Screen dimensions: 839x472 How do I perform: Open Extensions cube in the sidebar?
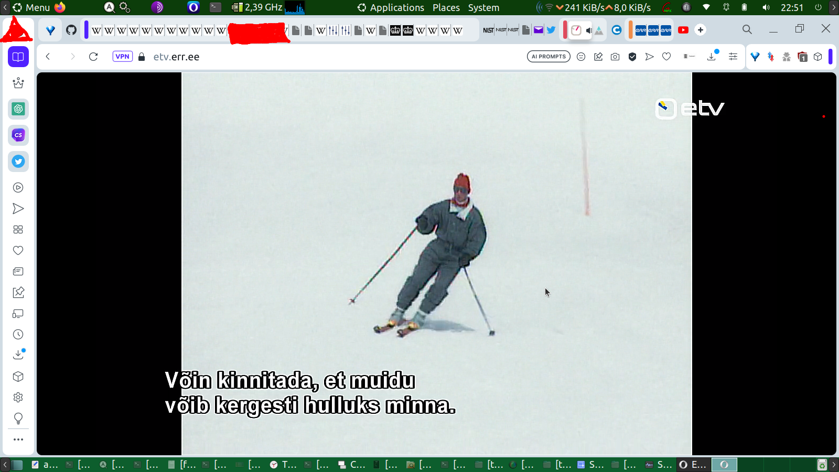(18, 377)
